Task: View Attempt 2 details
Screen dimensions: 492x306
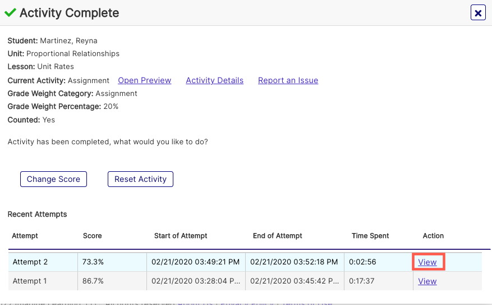Action: click(x=427, y=262)
